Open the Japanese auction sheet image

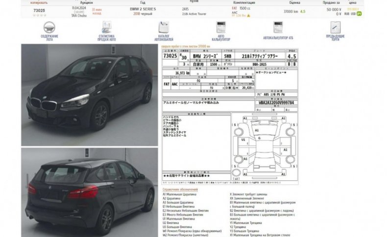click(230, 116)
